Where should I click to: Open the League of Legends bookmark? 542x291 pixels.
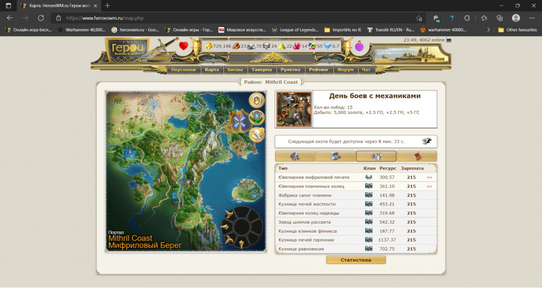(x=295, y=30)
